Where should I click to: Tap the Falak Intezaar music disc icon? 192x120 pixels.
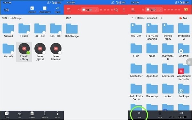point(56,49)
